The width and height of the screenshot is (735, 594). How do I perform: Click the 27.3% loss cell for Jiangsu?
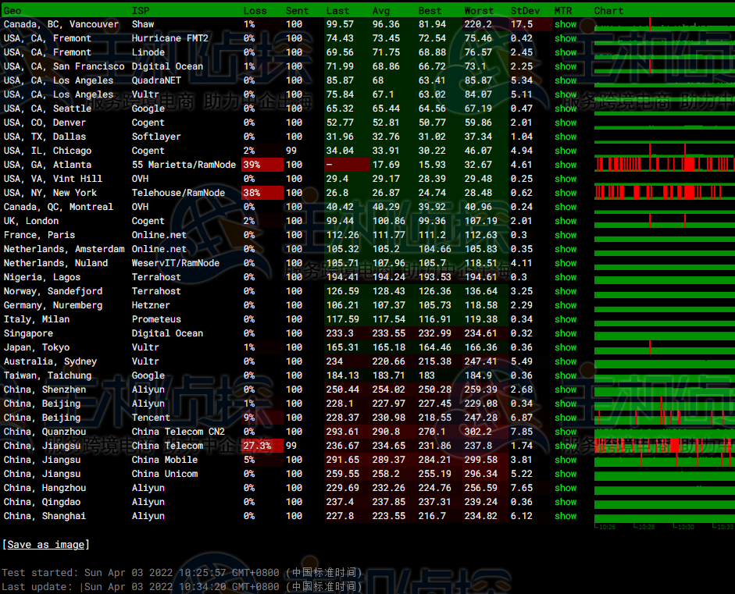[x=262, y=446]
